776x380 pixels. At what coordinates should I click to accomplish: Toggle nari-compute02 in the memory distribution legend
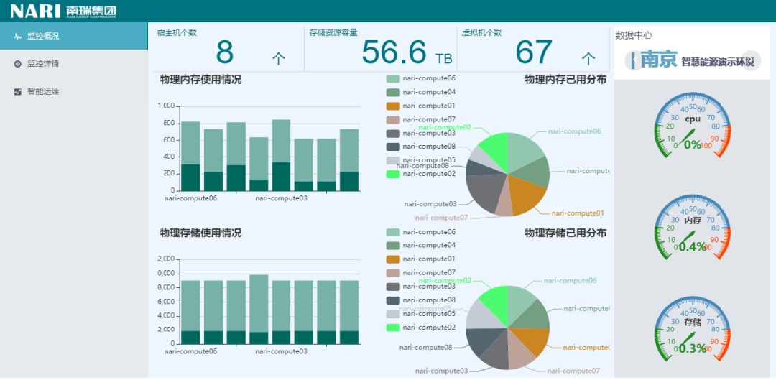421,174
